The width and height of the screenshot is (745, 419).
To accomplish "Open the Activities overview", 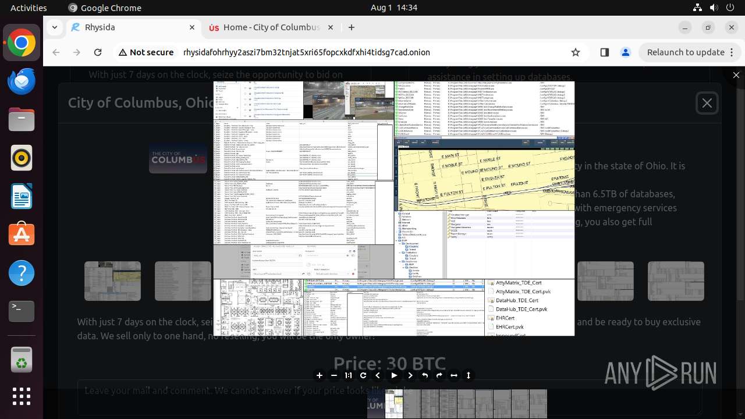I will point(29,8).
